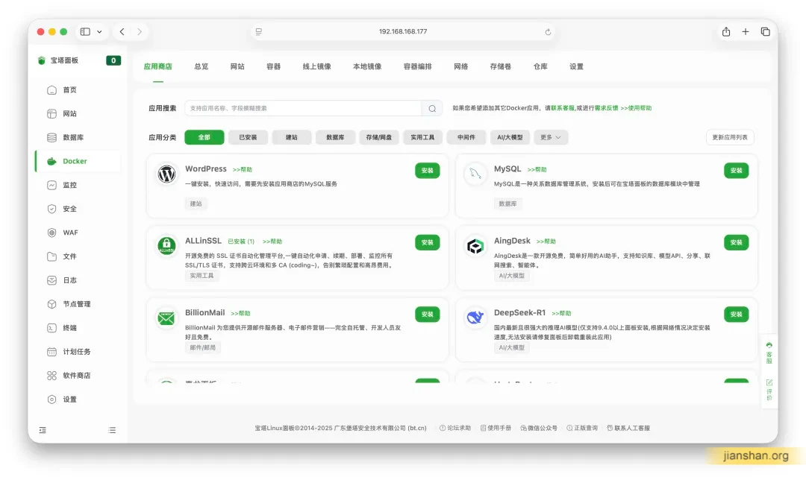Filter apps by AI/大模型 category
Image resolution: width=806 pixels, height=480 pixels.
510,137
